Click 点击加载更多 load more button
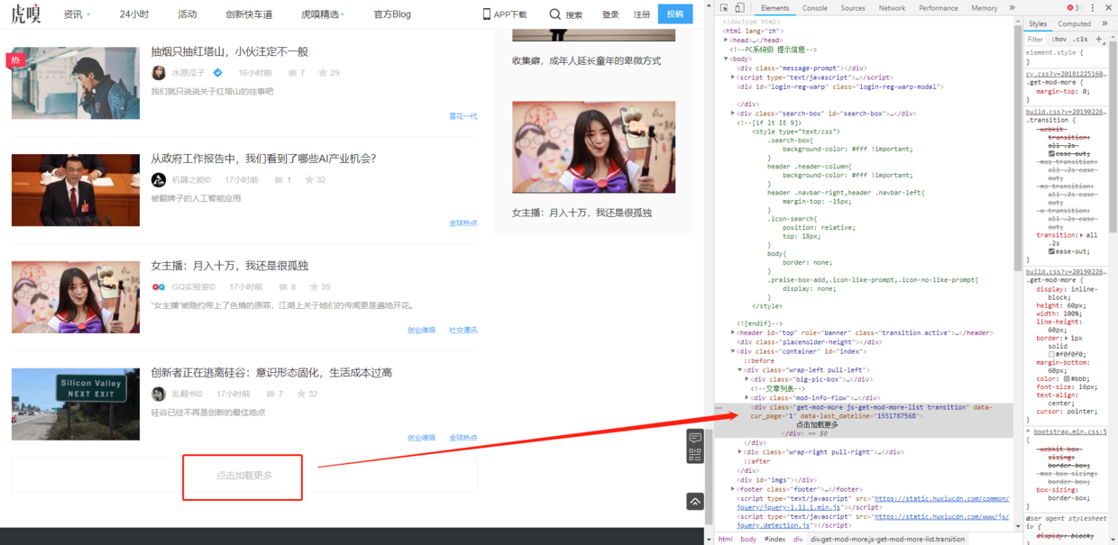Screen dimensions: 1118x545 coord(243,476)
